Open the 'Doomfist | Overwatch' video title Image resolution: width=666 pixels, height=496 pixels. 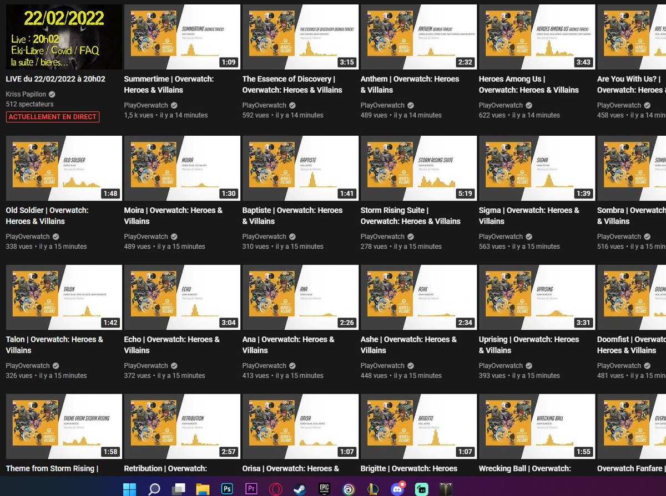(631, 345)
